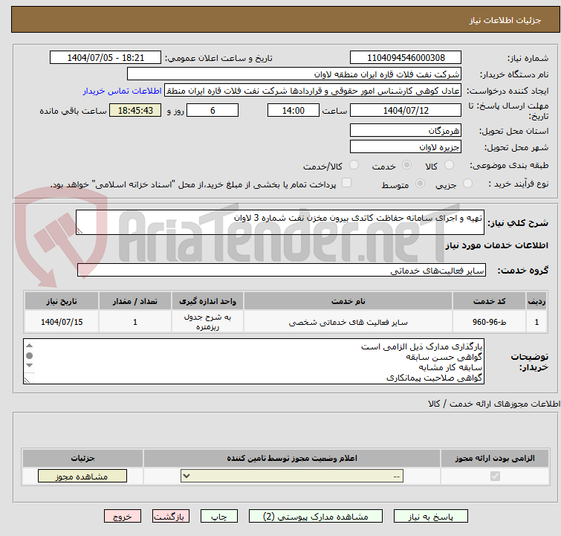561x536 pixels.
Task: Click the resize handle of شرح کلی نیاز box
Action: 80,231
